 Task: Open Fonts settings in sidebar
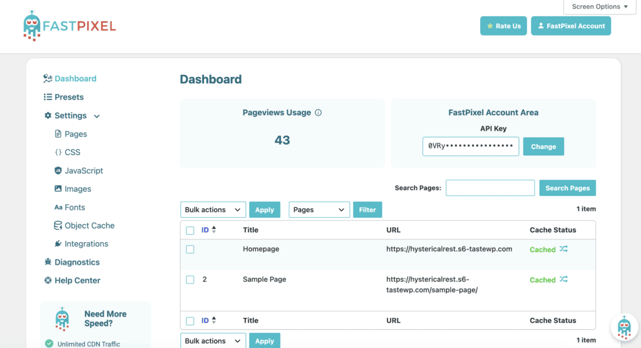click(75, 207)
